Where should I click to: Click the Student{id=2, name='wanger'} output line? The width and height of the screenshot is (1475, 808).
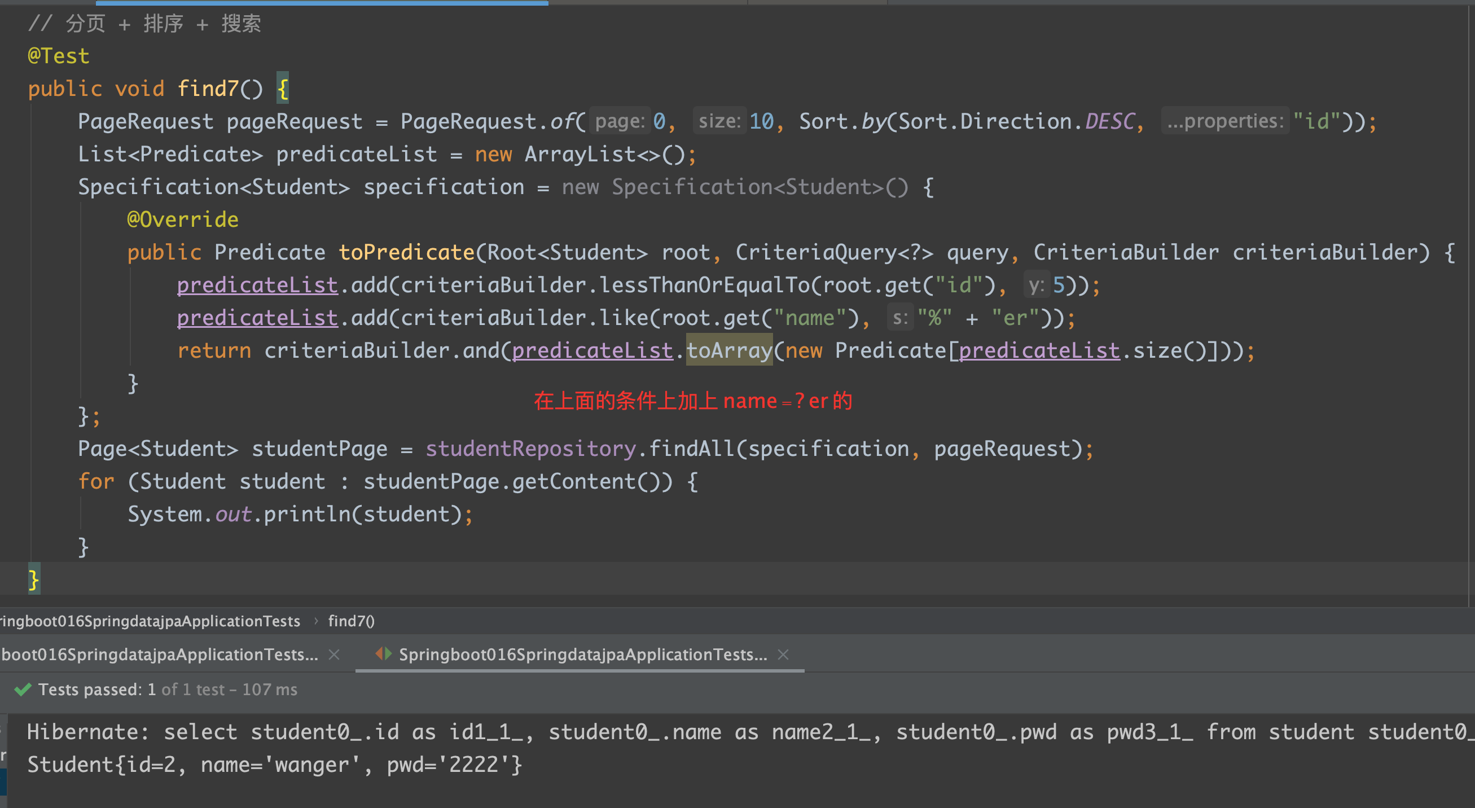pos(275,765)
